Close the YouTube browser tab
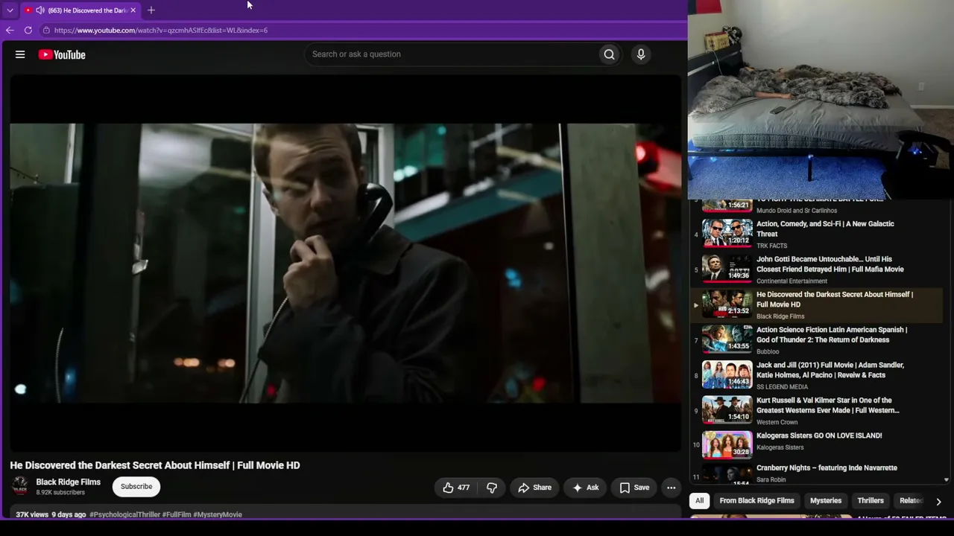Viewport: 954px width, 536px height. tap(133, 10)
